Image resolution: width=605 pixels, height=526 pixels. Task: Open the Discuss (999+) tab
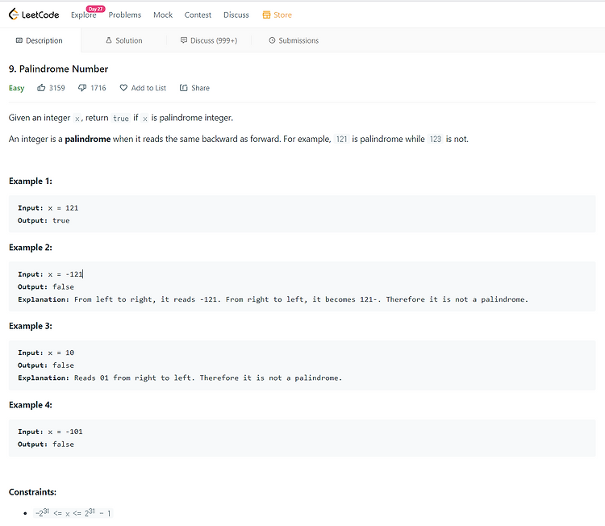pos(209,40)
